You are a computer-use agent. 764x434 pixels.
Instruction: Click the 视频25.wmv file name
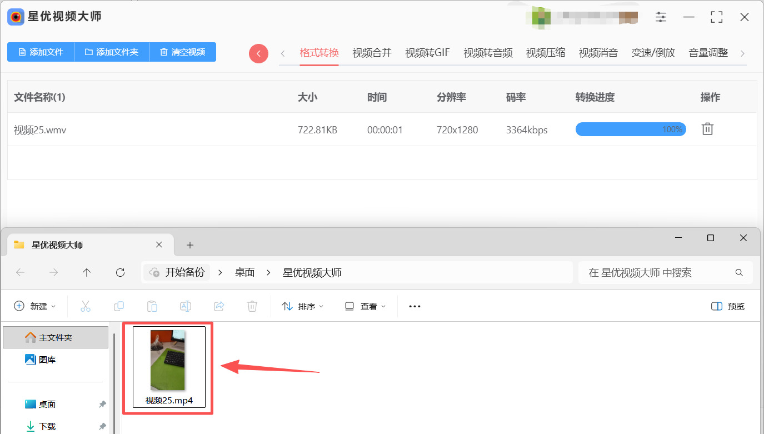point(40,129)
